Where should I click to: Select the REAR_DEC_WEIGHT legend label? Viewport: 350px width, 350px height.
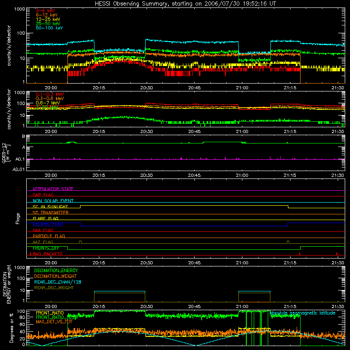(54, 288)
